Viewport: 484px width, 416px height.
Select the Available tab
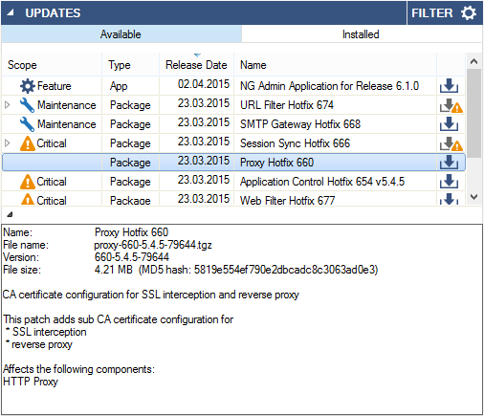coord(121,34)
